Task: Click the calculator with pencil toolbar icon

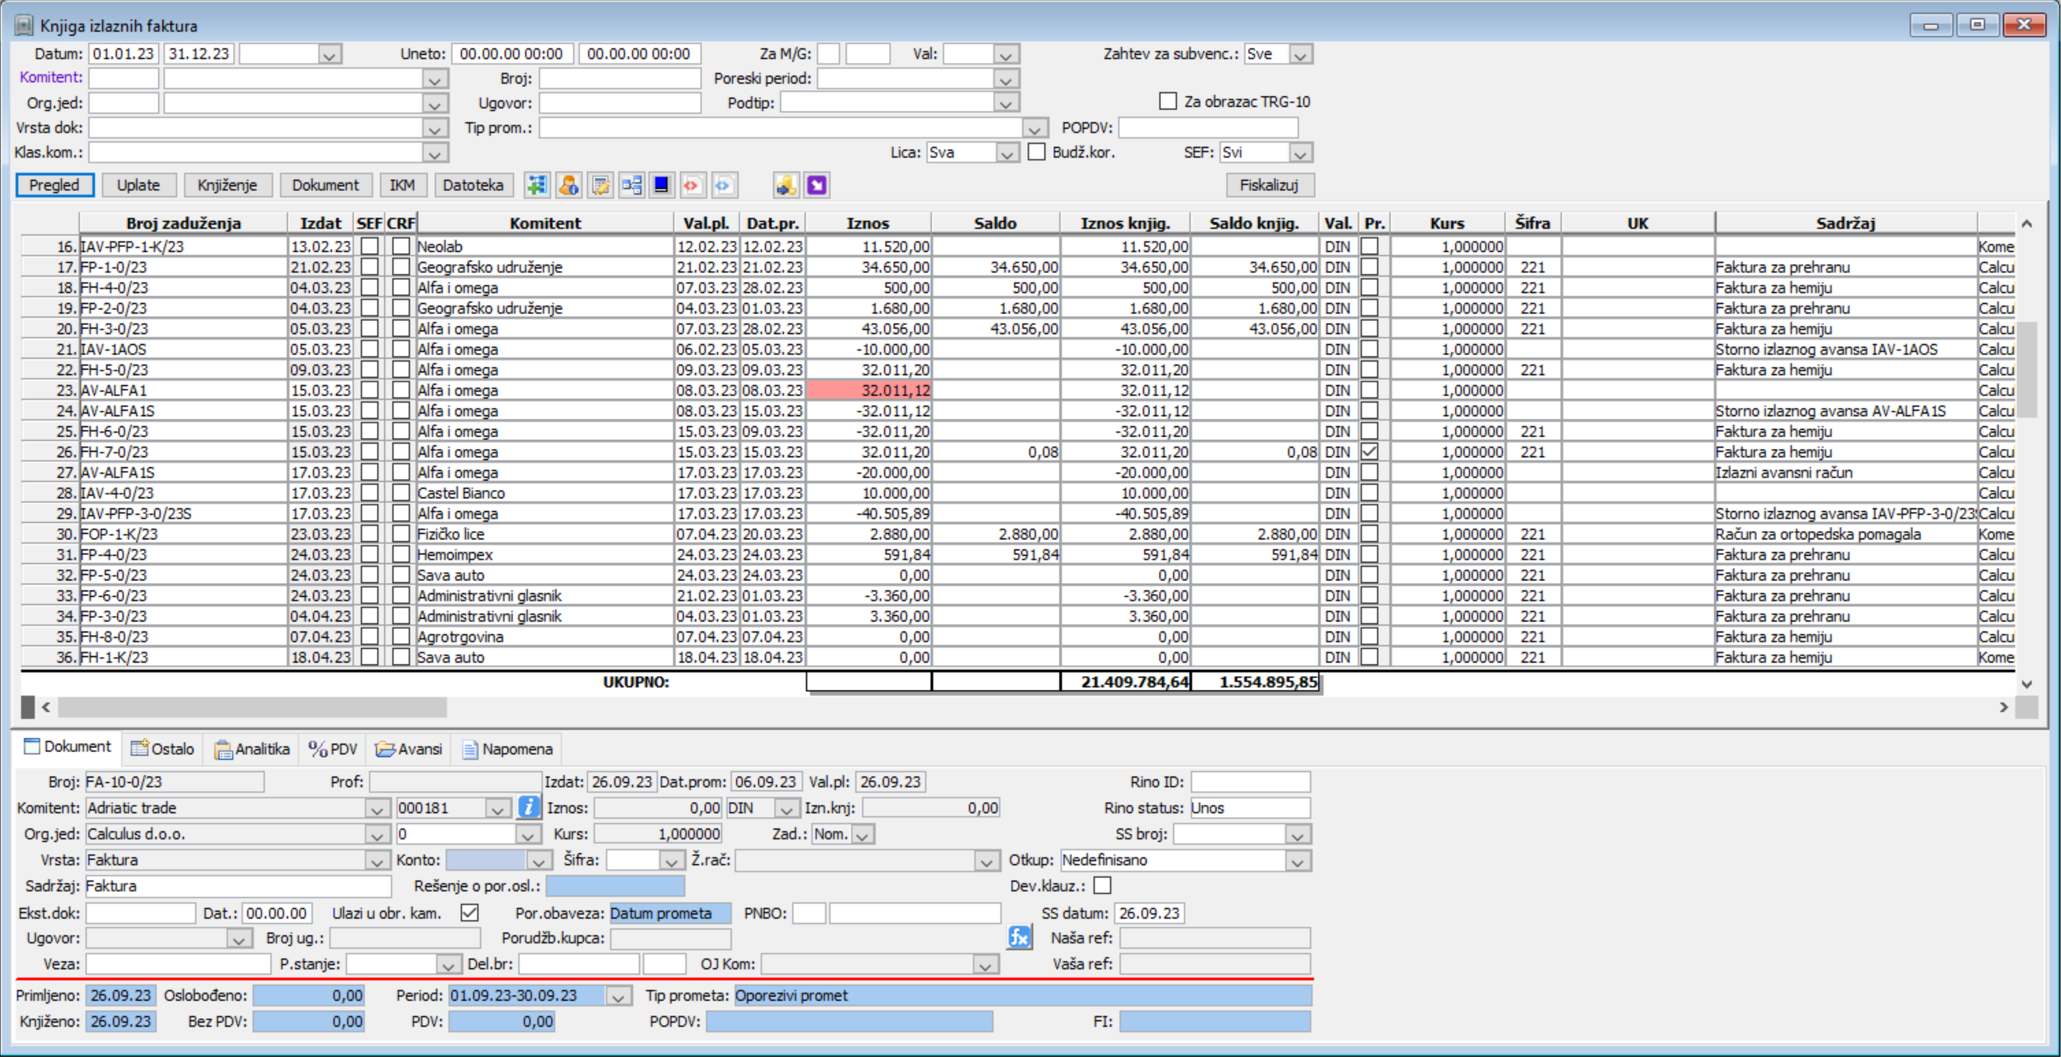Action: click(x=600, y=186)
